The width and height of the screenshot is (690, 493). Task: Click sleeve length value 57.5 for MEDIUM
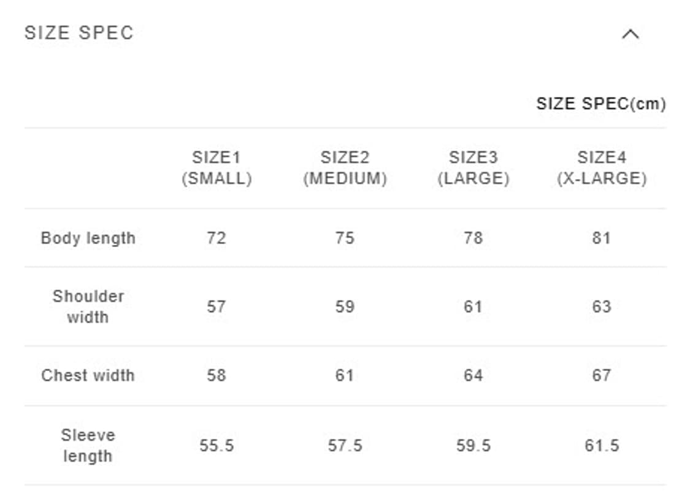click(345, 446)
